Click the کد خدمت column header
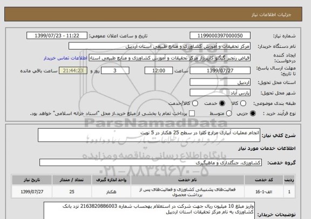Viewport: 311px width, 219px height. click(x=264, y=180)
